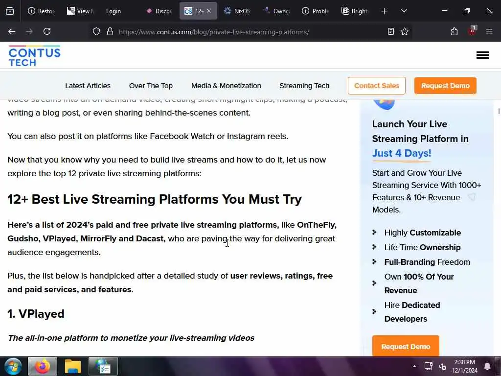Screen dimensions: 501x376
Task: Open the site hamburger menu
Action: [x=482, y=55]
